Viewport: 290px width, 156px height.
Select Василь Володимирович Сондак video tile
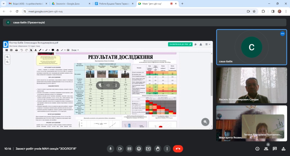251,85
